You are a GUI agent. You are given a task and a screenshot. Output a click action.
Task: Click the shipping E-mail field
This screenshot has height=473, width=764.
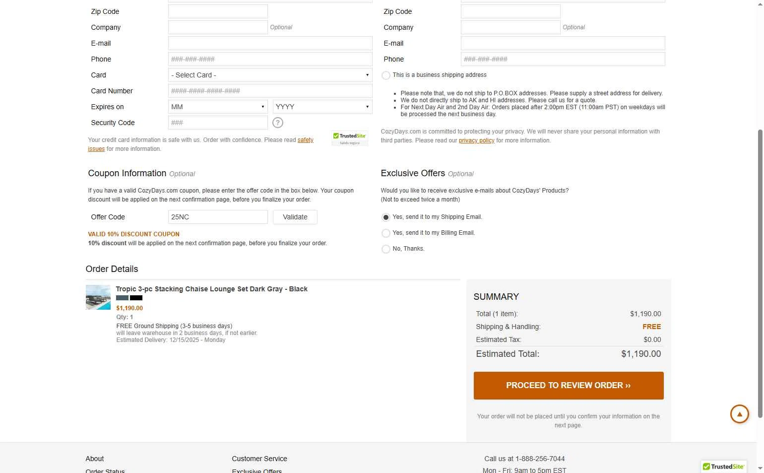coord(563,43)
